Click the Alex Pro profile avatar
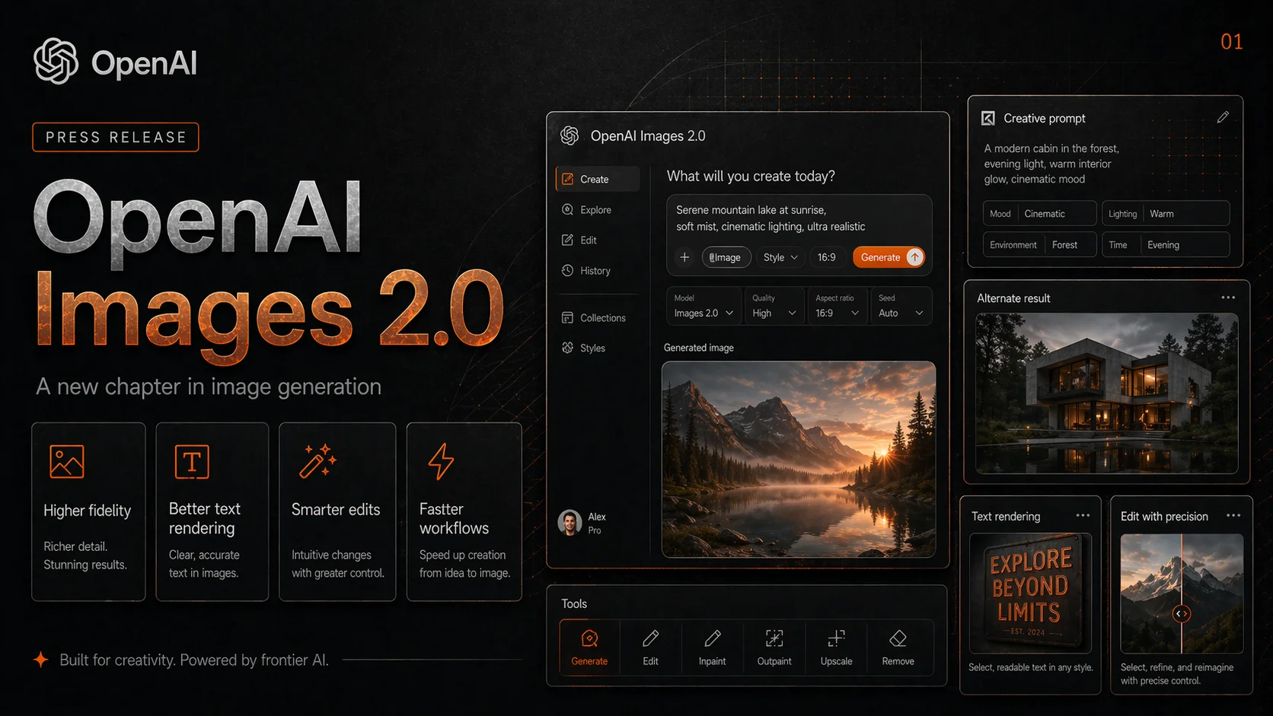 click(571, 522)
